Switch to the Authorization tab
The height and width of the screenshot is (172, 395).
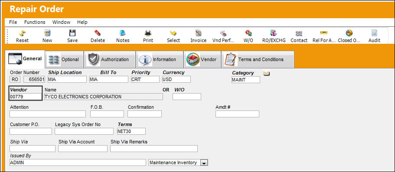pos(110,60)
